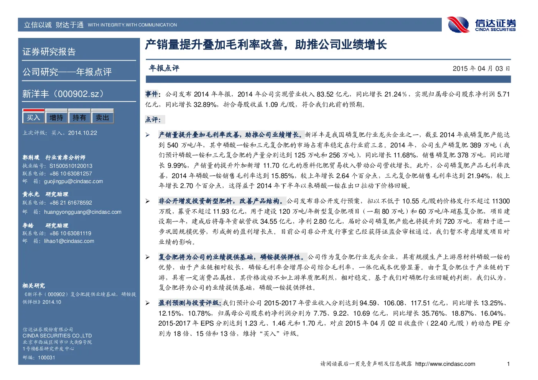This screenshot has height=380, width=538.
Task: Select the 持有 rating box
Action: (79, 117)
